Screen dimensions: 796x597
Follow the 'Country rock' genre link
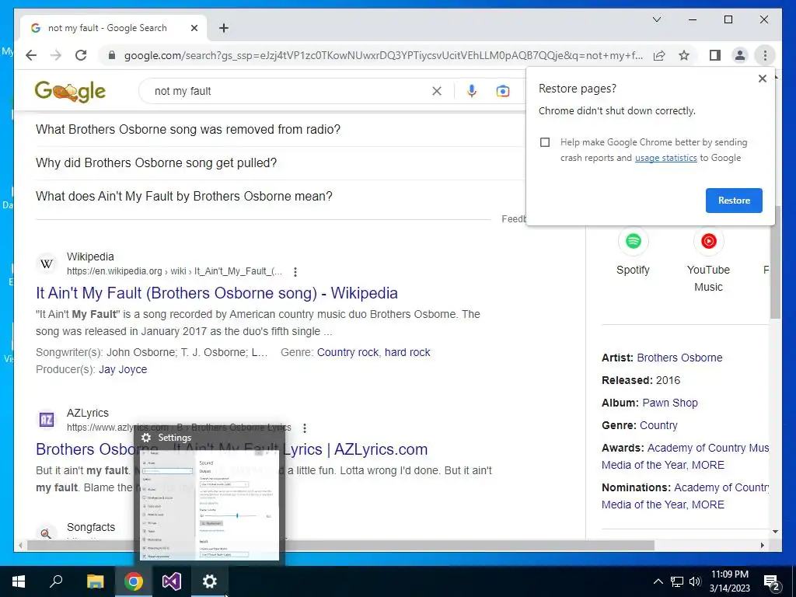(x=347, y=352)
